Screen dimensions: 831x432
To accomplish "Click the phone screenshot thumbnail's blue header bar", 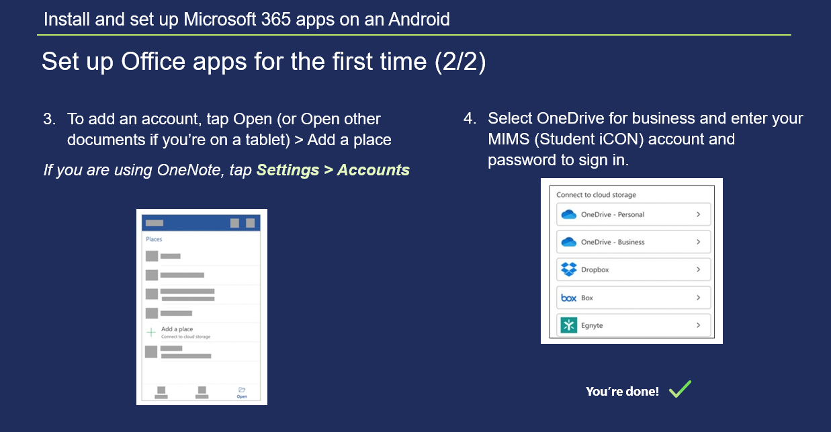I will (x=202, y=222).
